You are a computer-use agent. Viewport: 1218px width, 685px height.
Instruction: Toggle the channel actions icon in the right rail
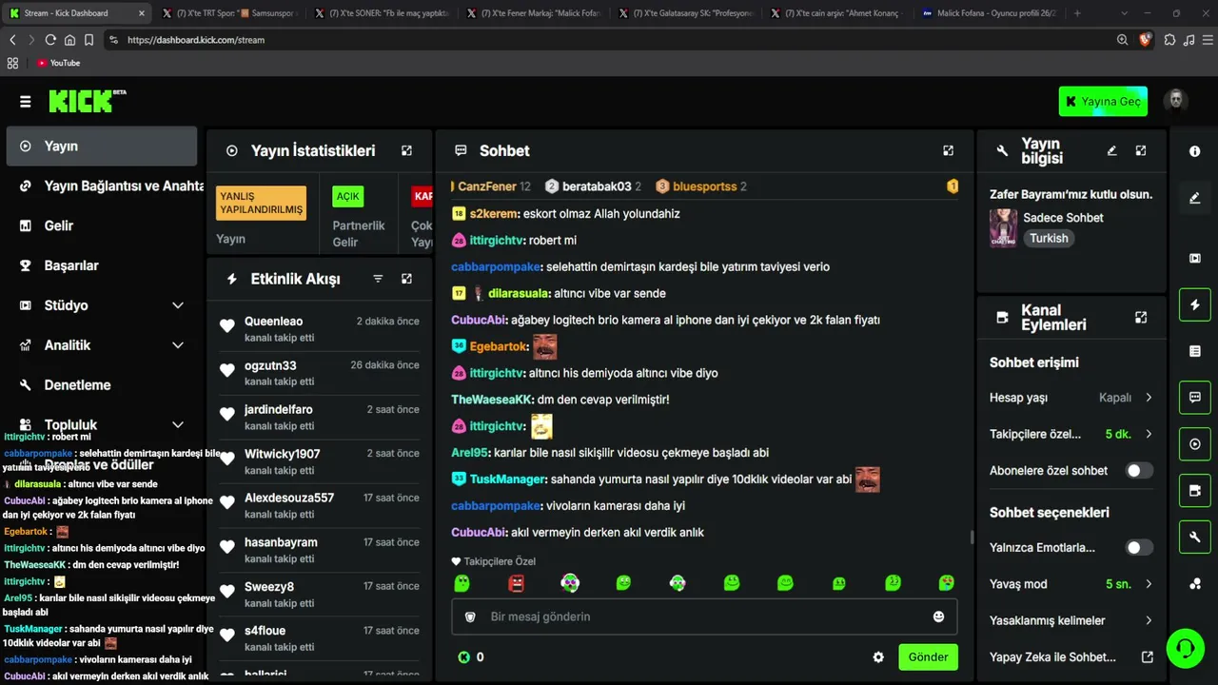[1195, 491]
